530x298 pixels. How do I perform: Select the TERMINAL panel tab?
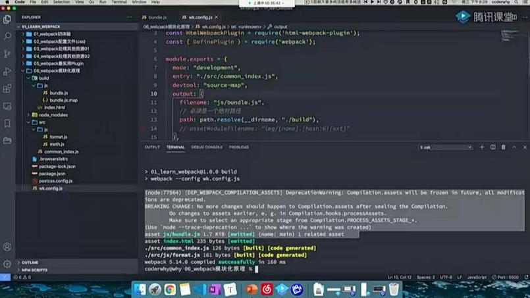(175, 147)
